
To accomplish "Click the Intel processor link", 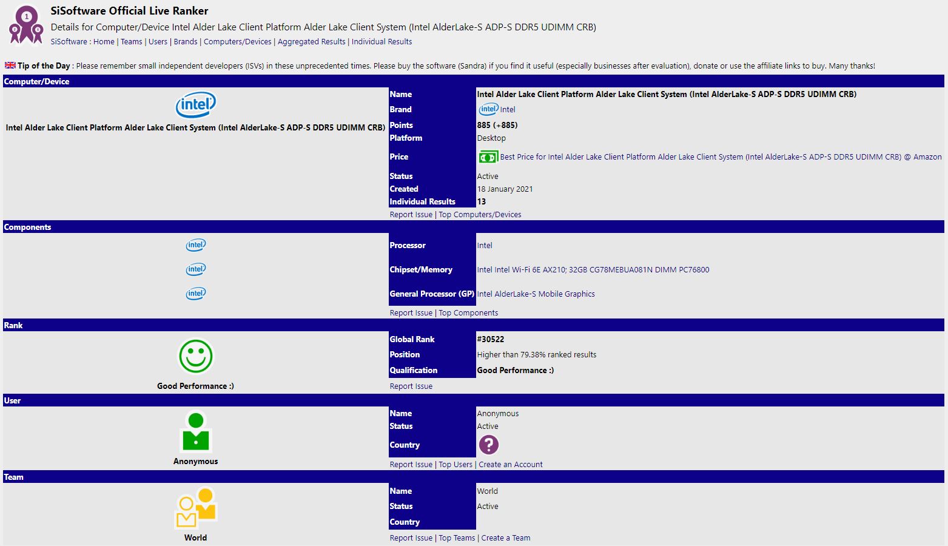I will pyautogui.click(x=485, y=246).
